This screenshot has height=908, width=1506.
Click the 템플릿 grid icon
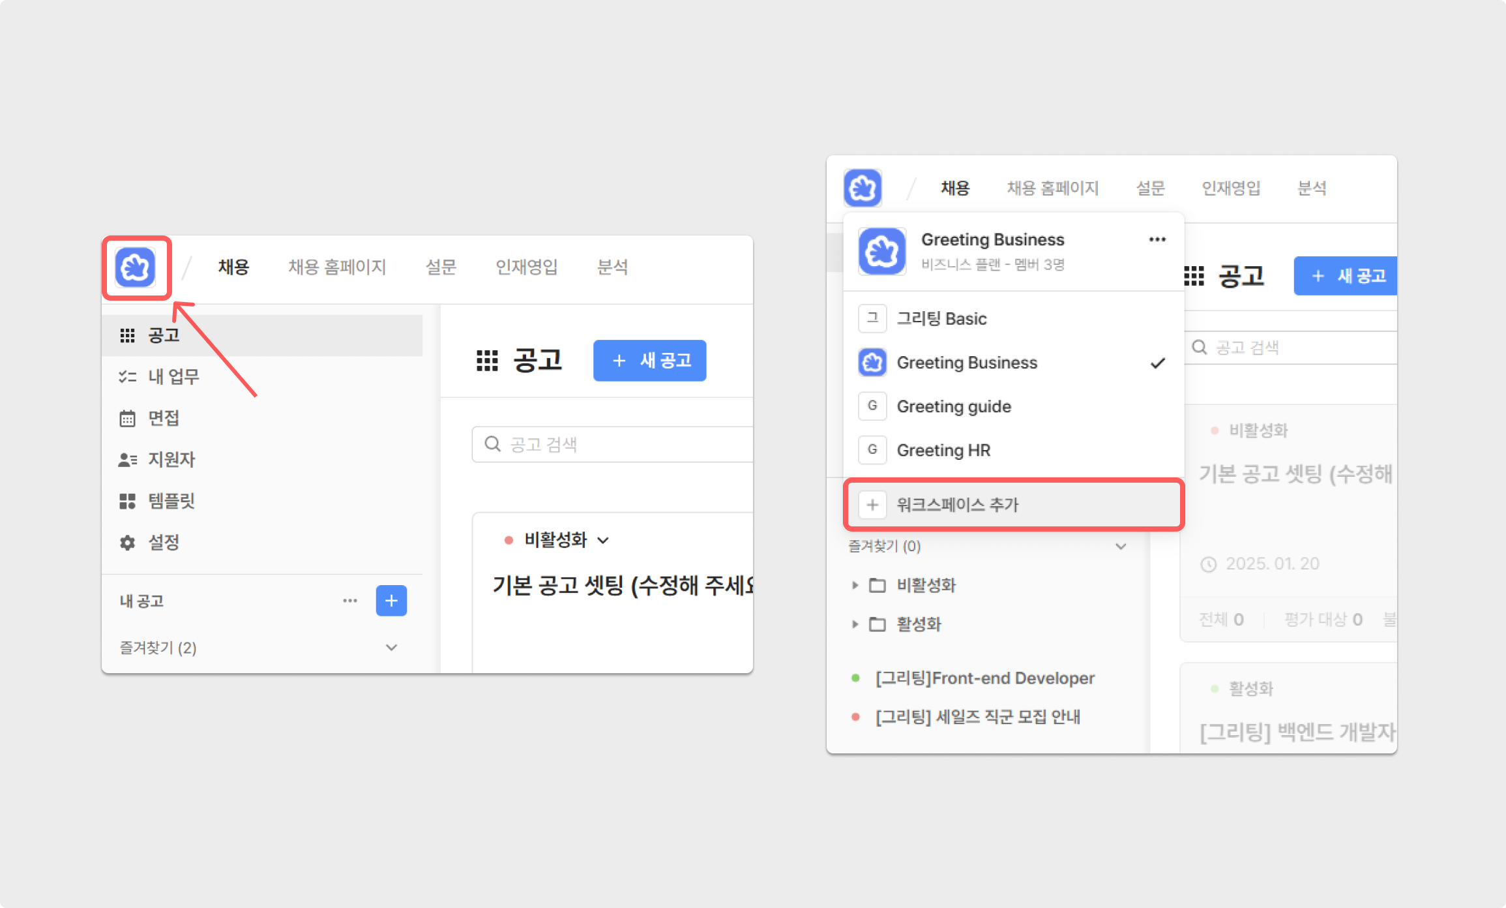tap(127, 501)
